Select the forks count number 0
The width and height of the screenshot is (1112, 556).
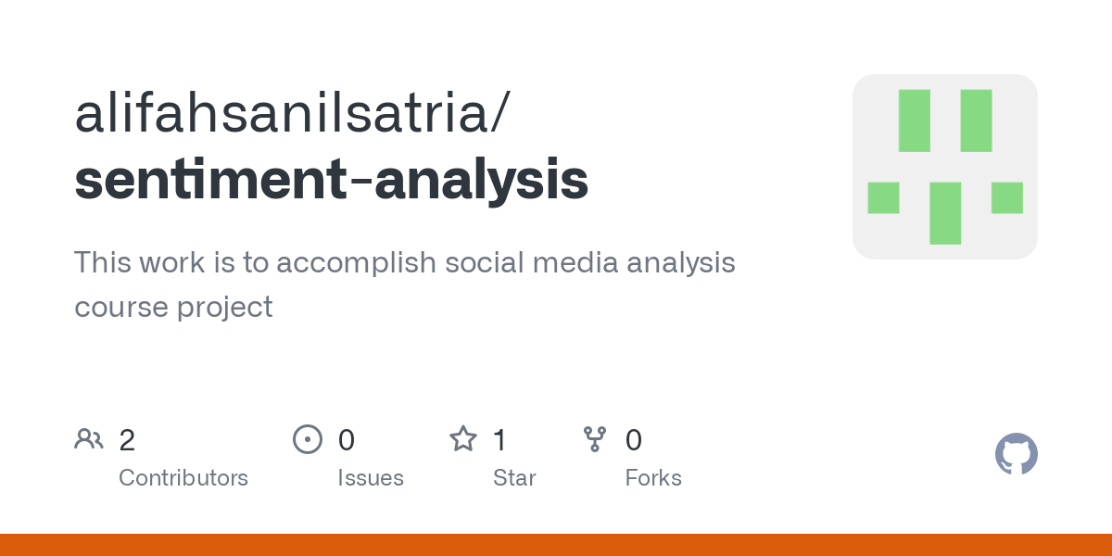[x=634, y=439]
